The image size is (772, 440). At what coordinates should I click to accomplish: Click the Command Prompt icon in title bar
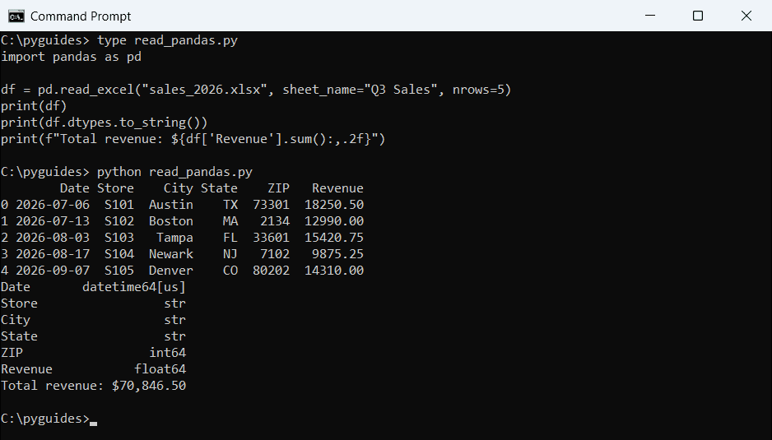[16, 16]
